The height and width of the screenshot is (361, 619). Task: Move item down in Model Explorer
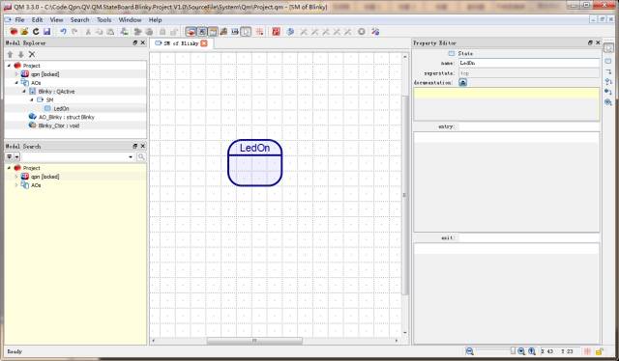(x=21, y=54)
